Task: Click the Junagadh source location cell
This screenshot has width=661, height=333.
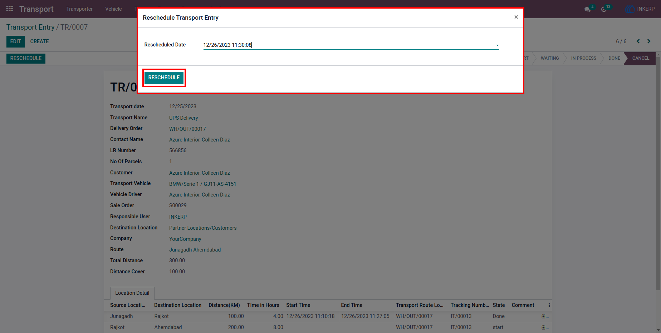Action: (121, 316)
